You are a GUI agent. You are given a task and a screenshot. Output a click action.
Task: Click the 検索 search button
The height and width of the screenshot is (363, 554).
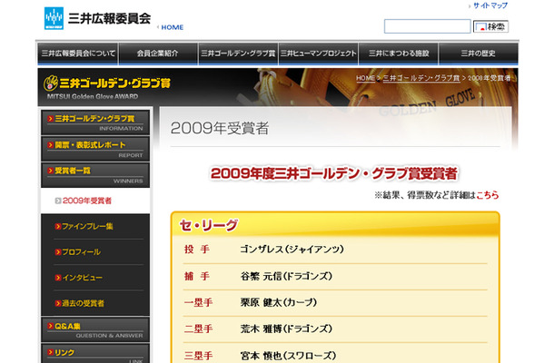click(x=490, y=26)
